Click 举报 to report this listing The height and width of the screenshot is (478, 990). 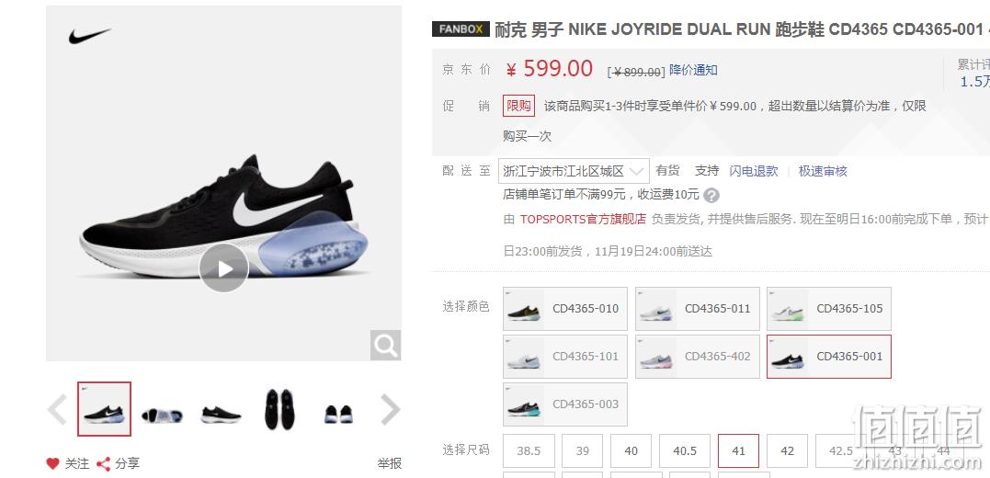pyautogui.click(x=390, y=463)
